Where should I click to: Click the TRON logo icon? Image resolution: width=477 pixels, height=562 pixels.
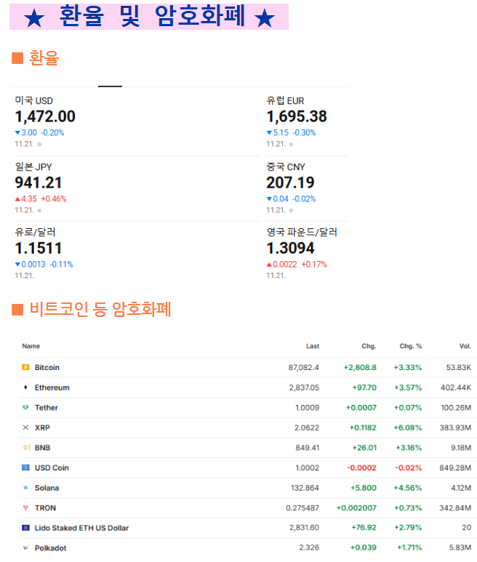tap(25, 507)
